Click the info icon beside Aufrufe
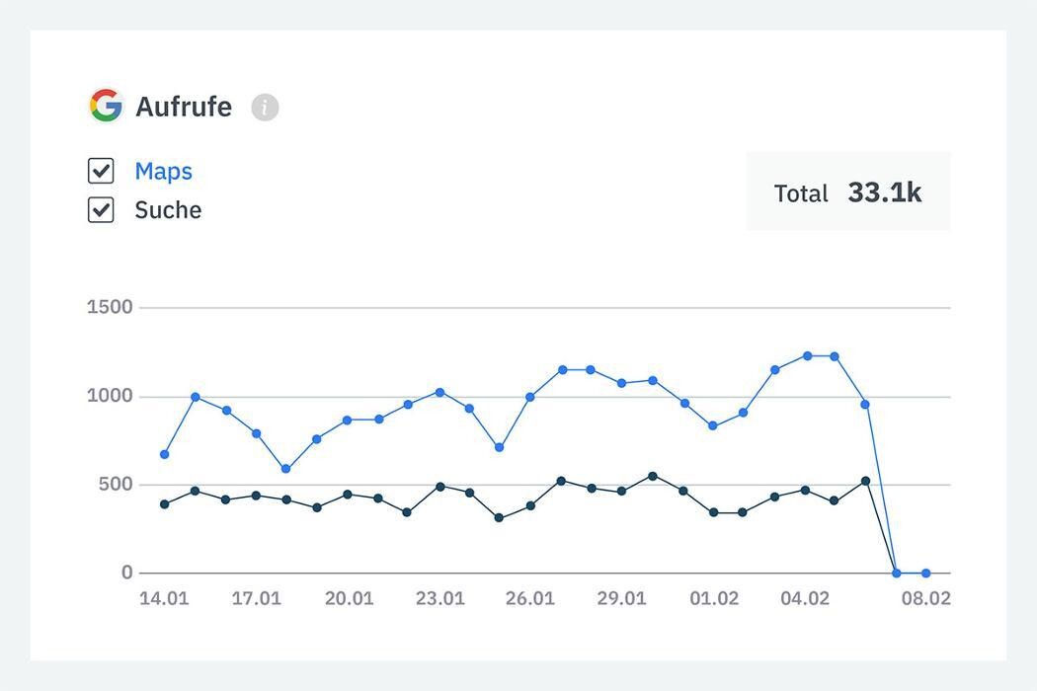This screenshot has width=1037, height=691. [x=265, y=107]
